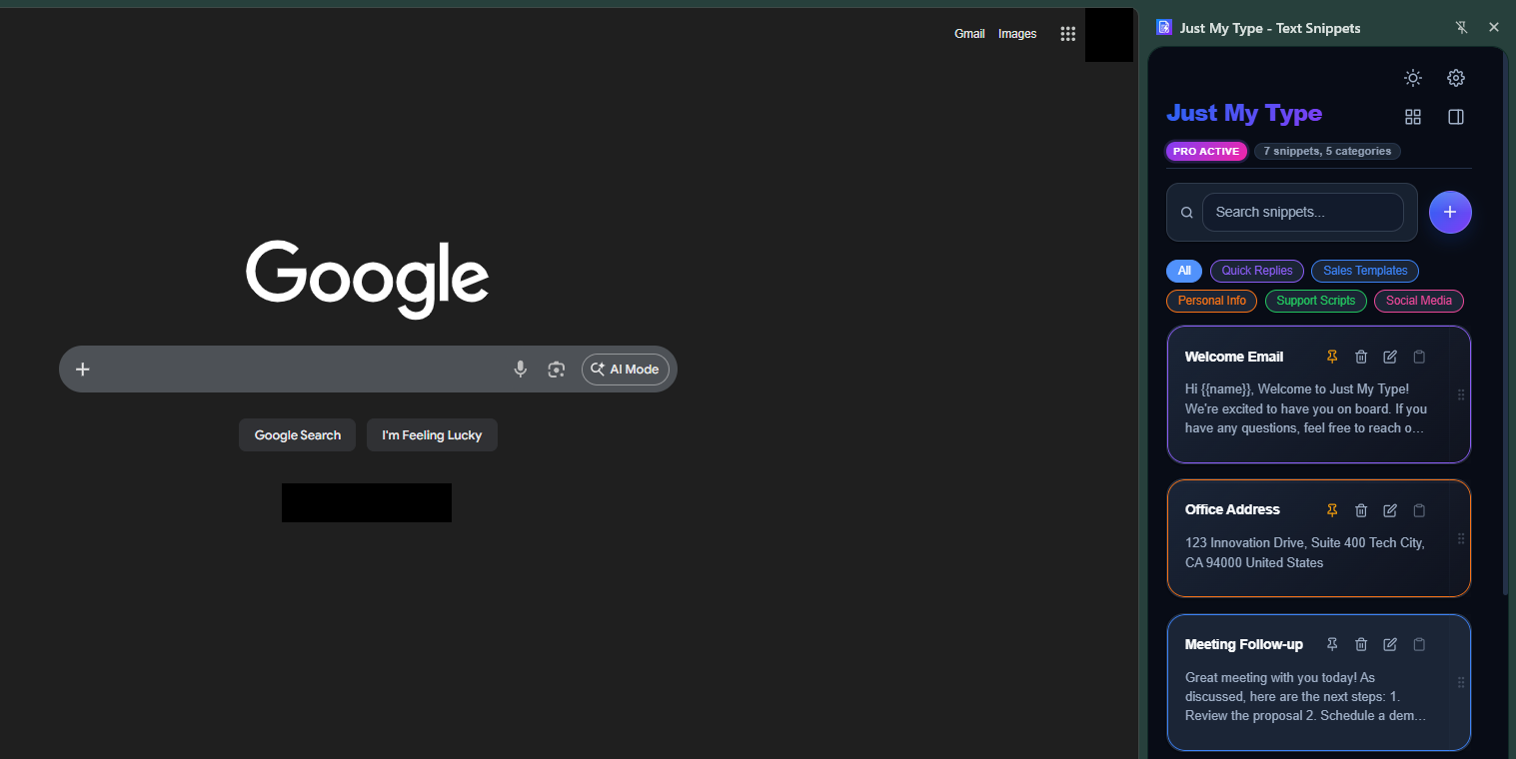Copy the Office Address snippet to clipboard
Screen dimensions: 1516x759
(1419, 509)
